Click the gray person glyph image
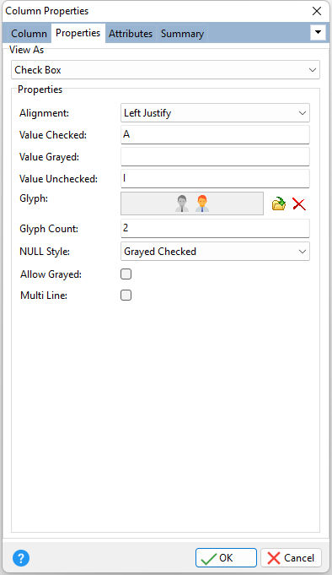 pyautogui.click(x=182, y=203)
